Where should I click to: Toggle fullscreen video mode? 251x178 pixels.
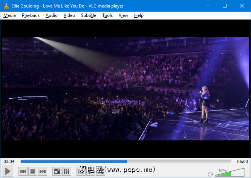coord(57,171)
